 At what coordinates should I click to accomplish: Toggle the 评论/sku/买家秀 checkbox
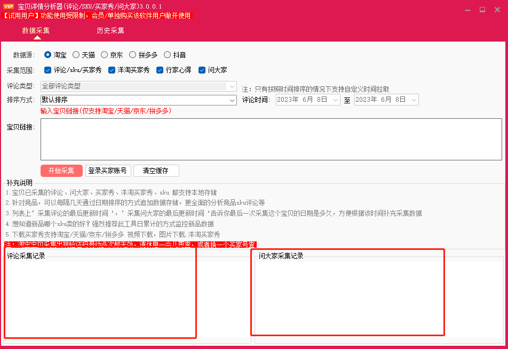(x=73, y=70)
